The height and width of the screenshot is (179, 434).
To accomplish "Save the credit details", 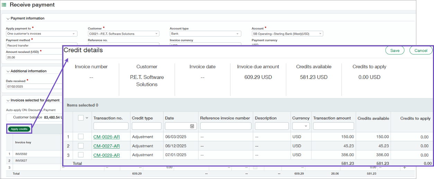I will [395, 51].
